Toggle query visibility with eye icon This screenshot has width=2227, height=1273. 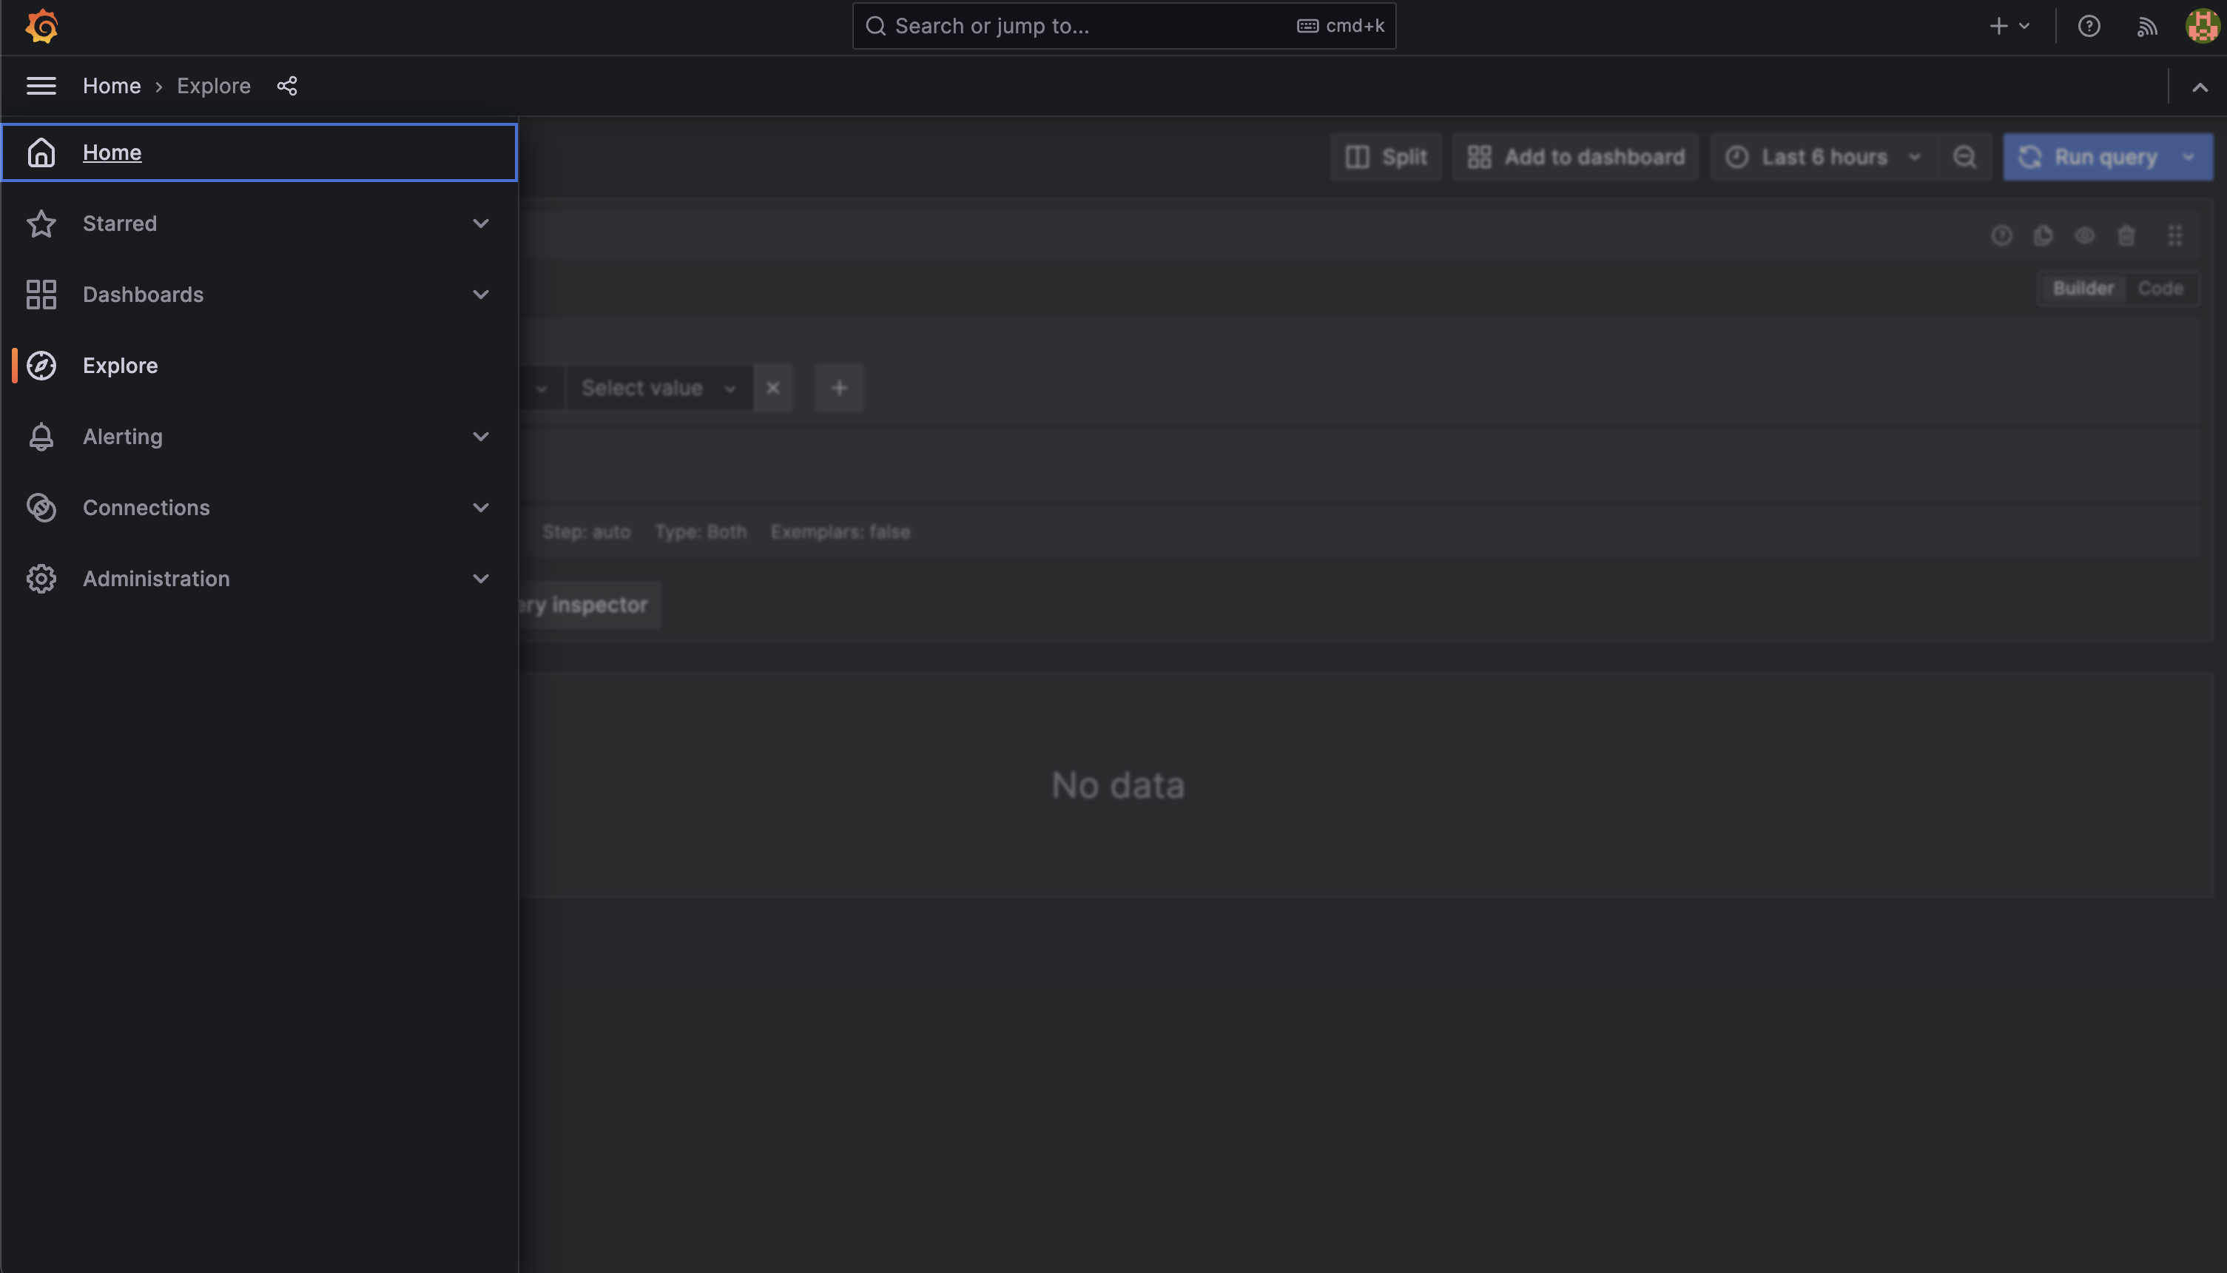click(x=2084, y=235)
